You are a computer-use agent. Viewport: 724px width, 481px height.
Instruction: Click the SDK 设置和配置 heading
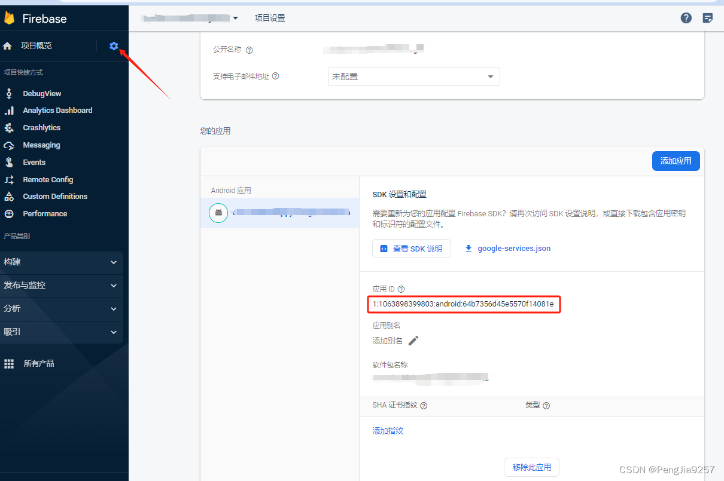(x=399, y=195)
